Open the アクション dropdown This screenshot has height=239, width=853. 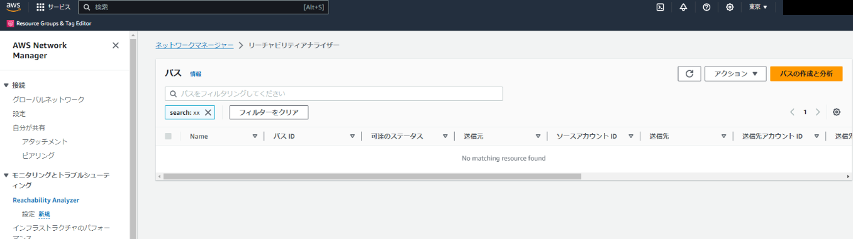click(735, 73)
